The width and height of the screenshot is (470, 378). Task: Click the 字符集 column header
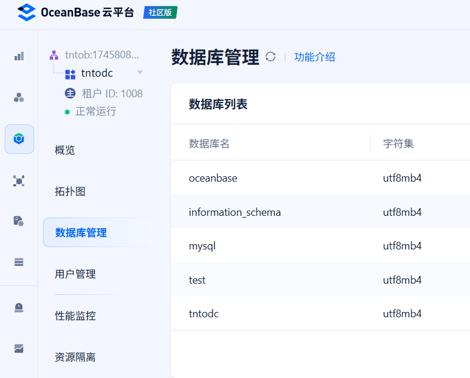399,143
